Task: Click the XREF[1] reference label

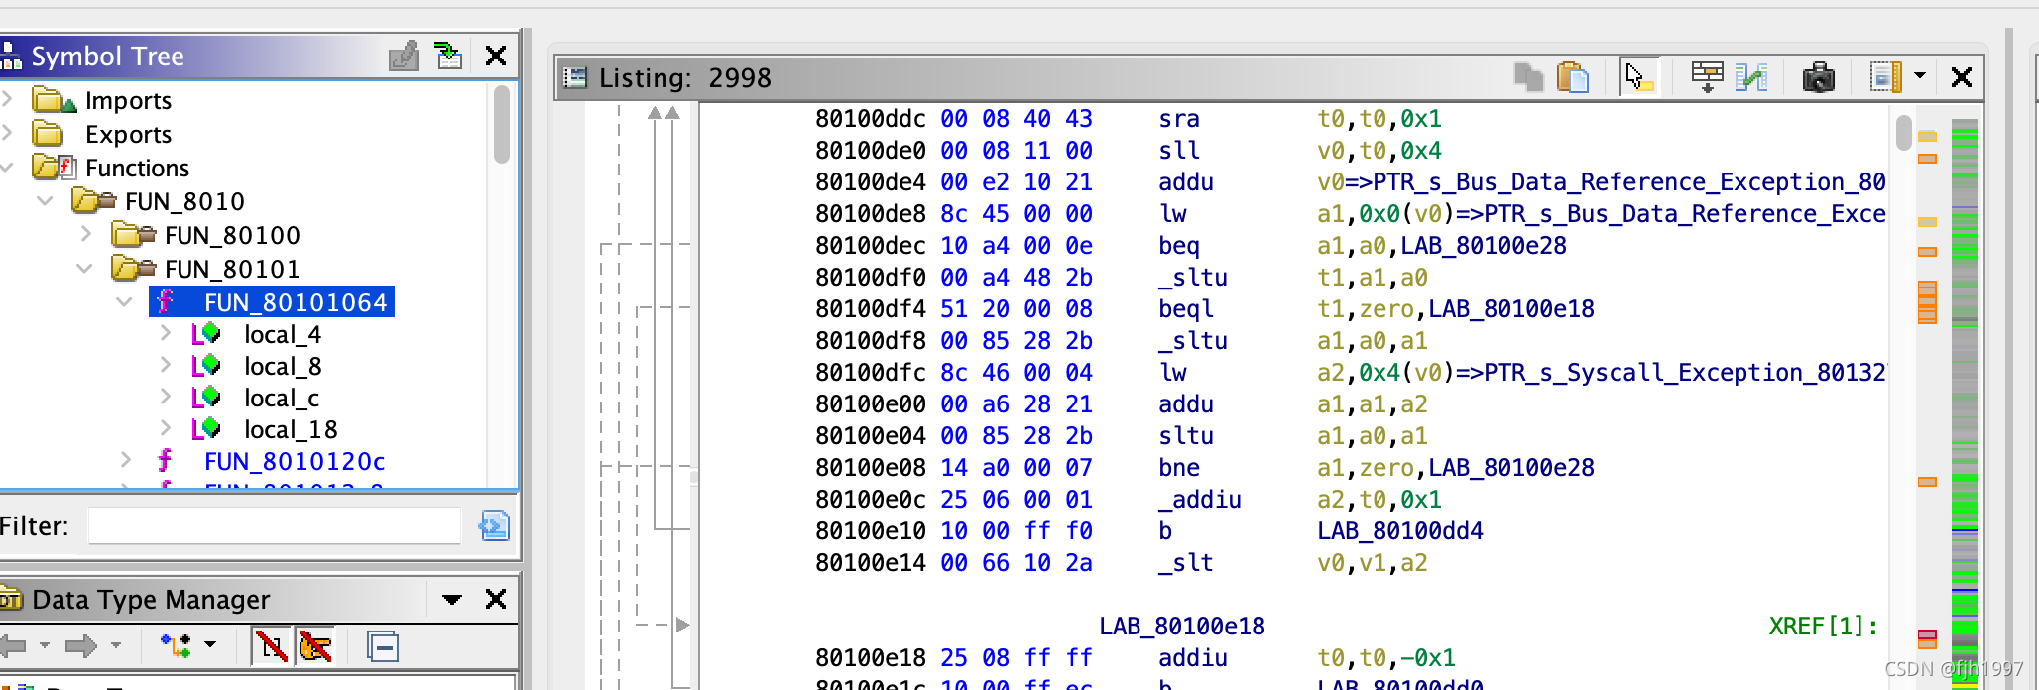Action: click(x=1823, y=627)
